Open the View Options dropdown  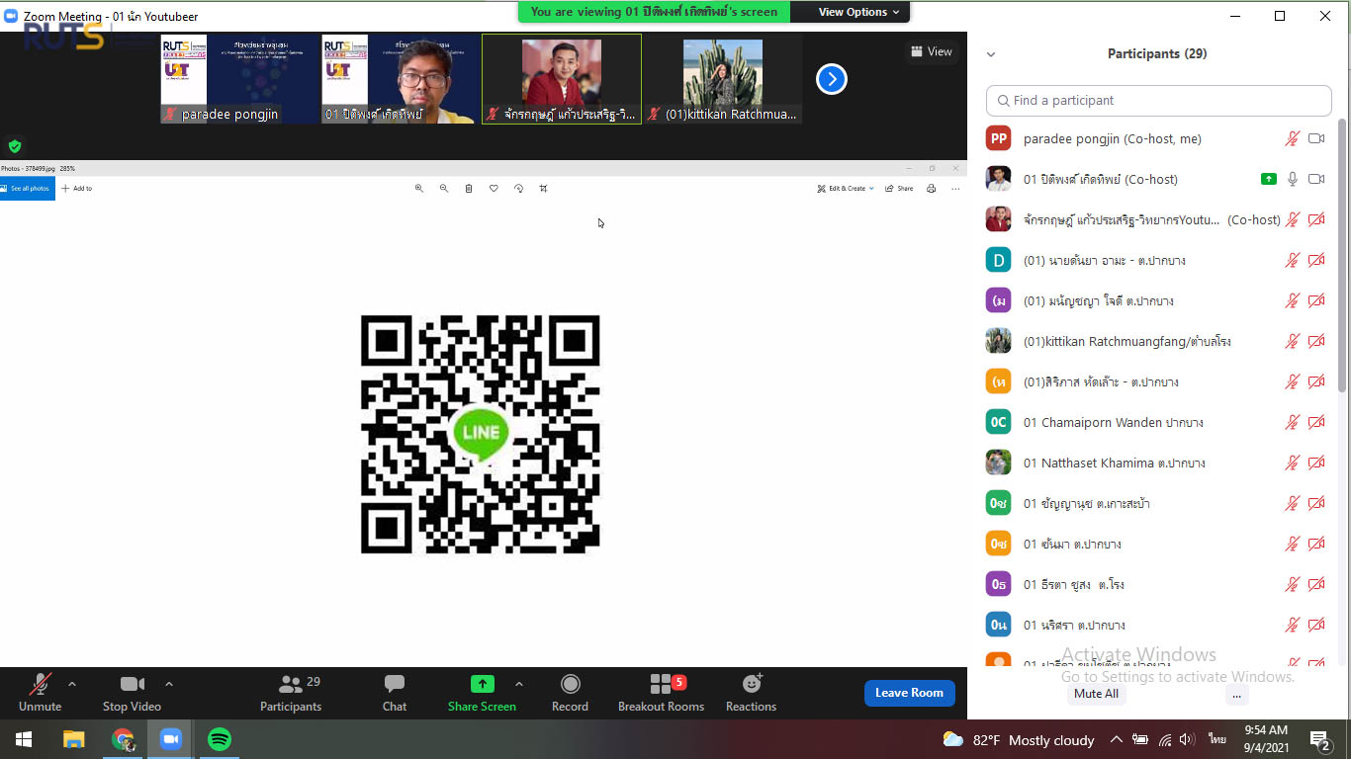pos(858,12)
